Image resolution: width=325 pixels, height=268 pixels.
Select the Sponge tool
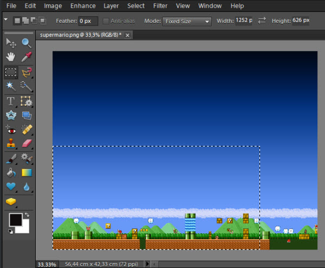pos(11,202)
